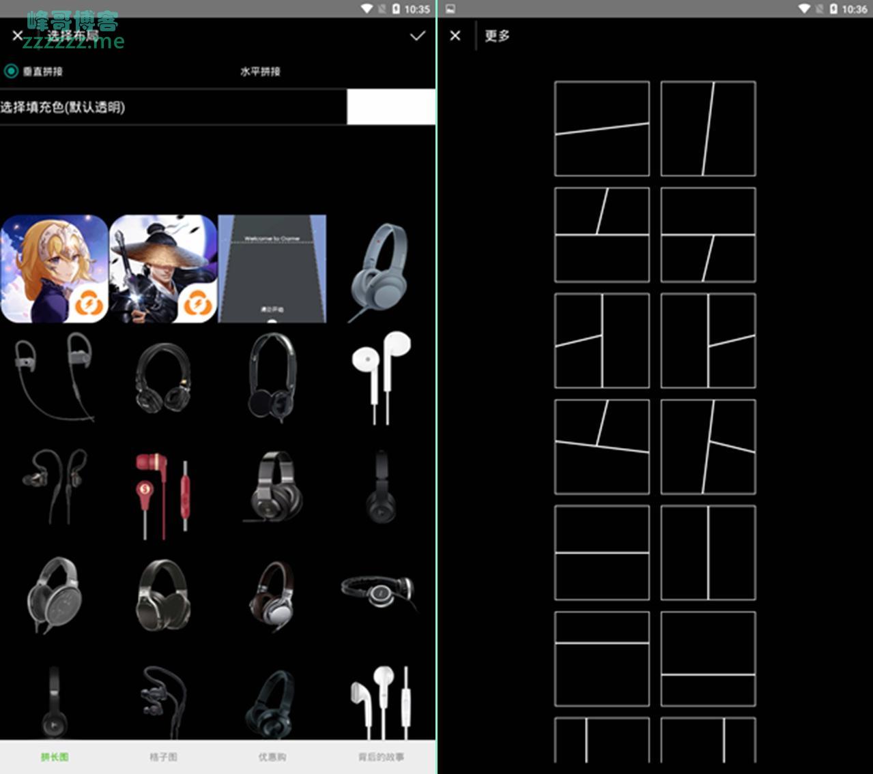Open the white fill color swatch

tap(391, 106)
